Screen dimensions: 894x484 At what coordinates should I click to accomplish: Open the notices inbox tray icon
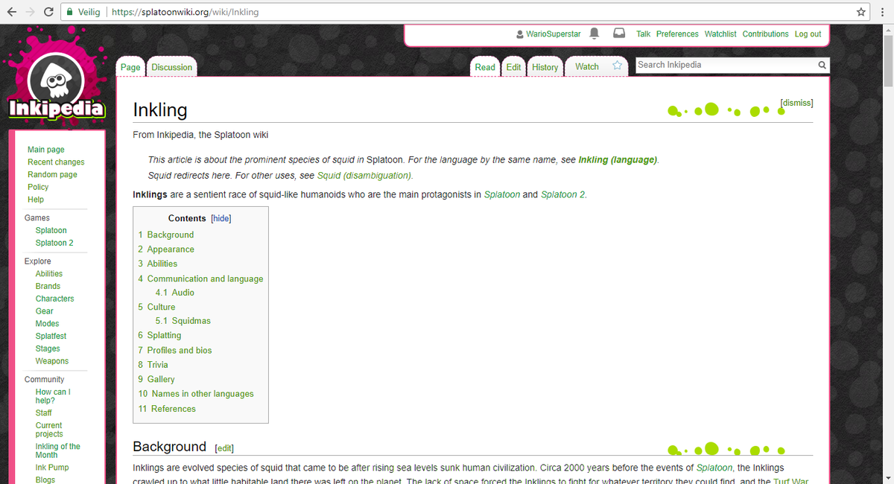[619, 34]
